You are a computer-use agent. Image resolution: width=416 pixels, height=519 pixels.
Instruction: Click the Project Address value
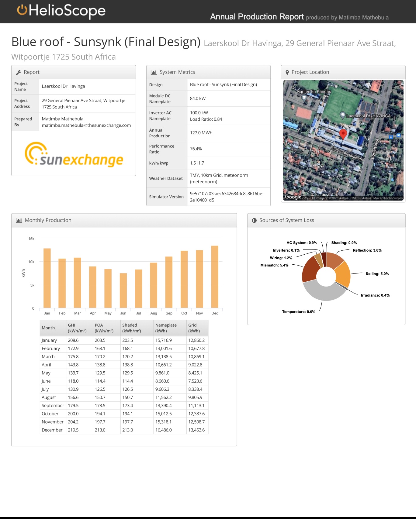[x=84, y=104]
